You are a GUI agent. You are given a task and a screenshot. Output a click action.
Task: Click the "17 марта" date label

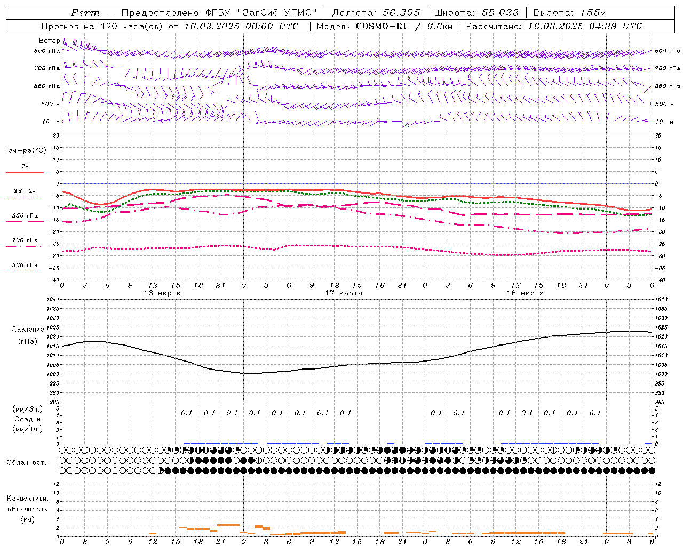tap(344, 293)
